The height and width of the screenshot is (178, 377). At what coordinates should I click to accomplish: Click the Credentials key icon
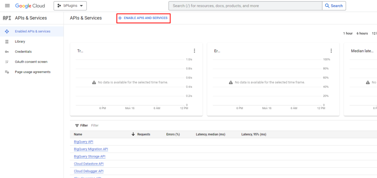pyautogui.click(x=7, y=52)
